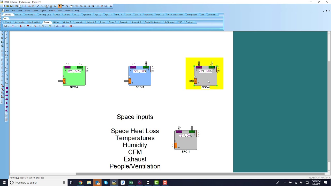Click the Calculator icon
This screenshot has height=186, width=331.
pos(51,6)
